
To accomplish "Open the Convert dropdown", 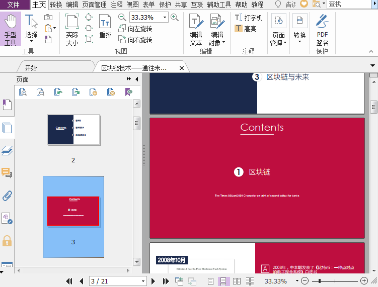I will tap(299, 29).
